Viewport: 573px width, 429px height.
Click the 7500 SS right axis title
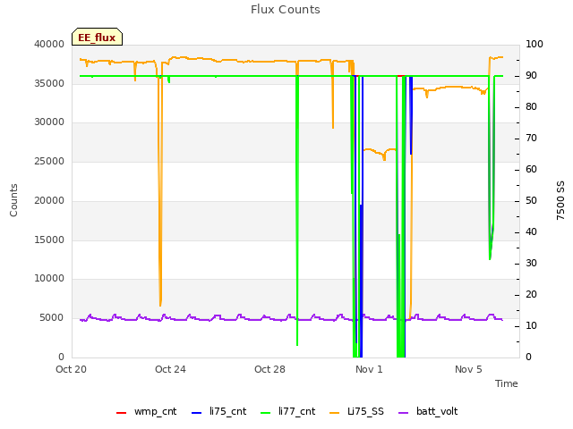tap(560, 200)
